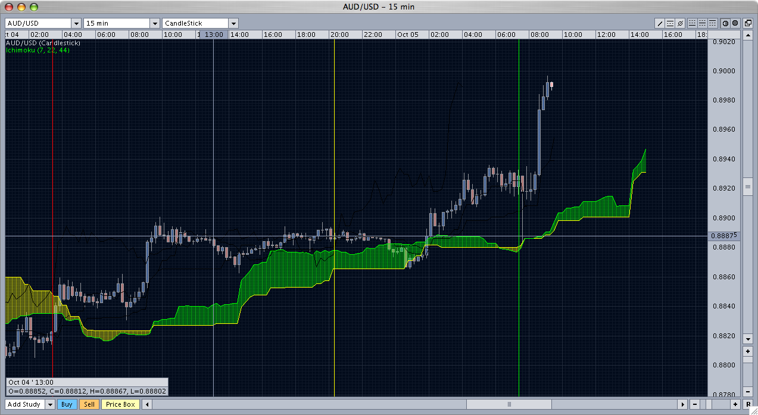The height and width of the screenshot is (415, 758).
Task: Click vertical scrollbar down arrow
Action: [x=748, y=339]
